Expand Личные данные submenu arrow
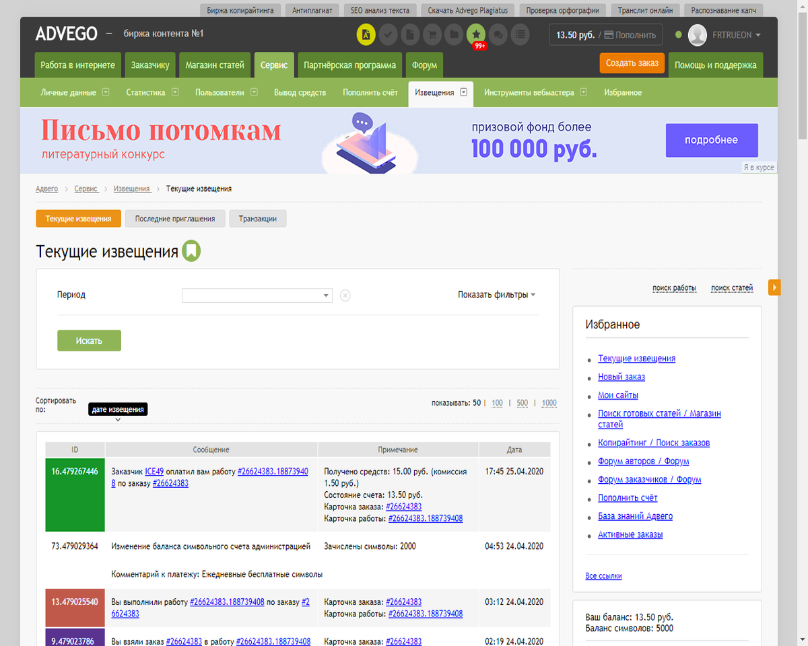The image size is (808, 646). pyautogui.click(x=106, y=93)
